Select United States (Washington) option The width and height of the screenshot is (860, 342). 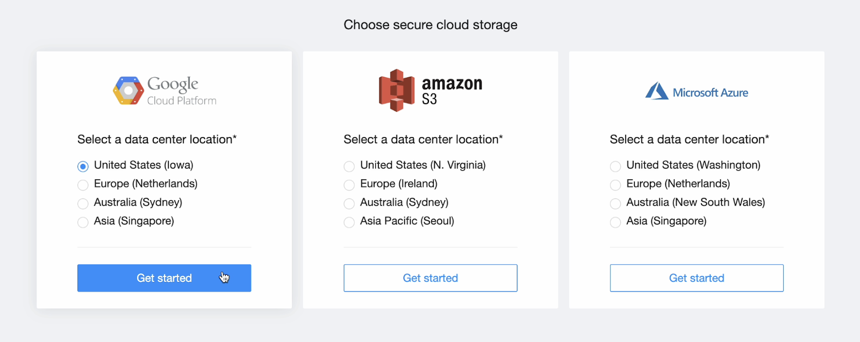pos(615,166)
